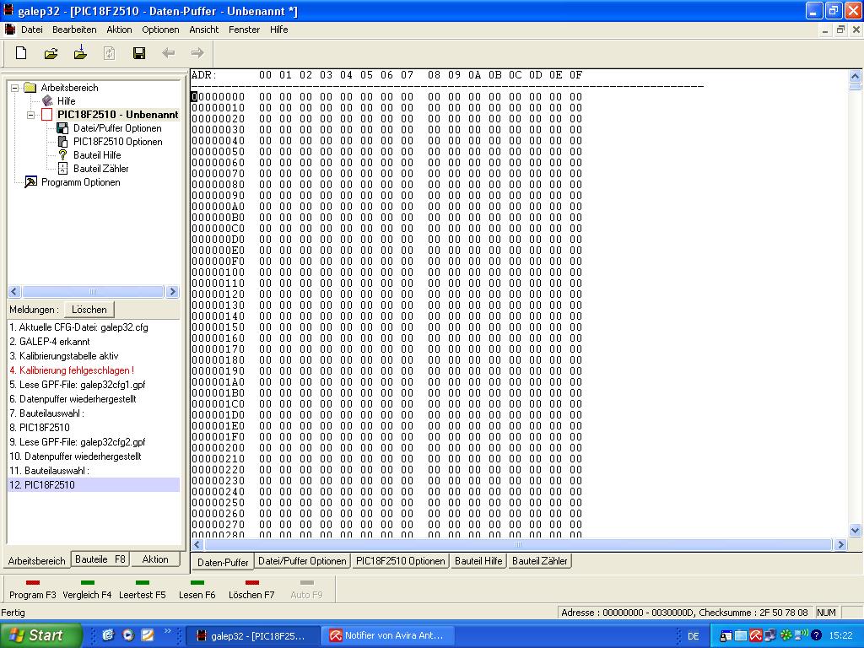
Task: Click the Hilfe book icon in tree
Action: click(x=47, y=101)
